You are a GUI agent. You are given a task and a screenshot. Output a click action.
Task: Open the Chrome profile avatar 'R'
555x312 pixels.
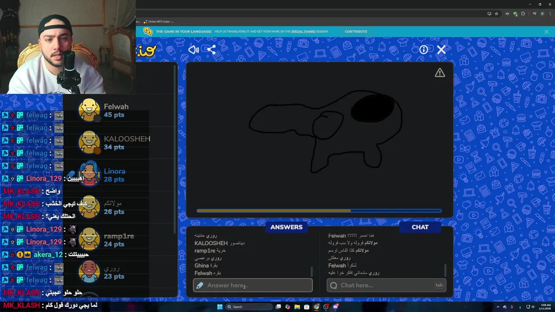coord(542,14)
